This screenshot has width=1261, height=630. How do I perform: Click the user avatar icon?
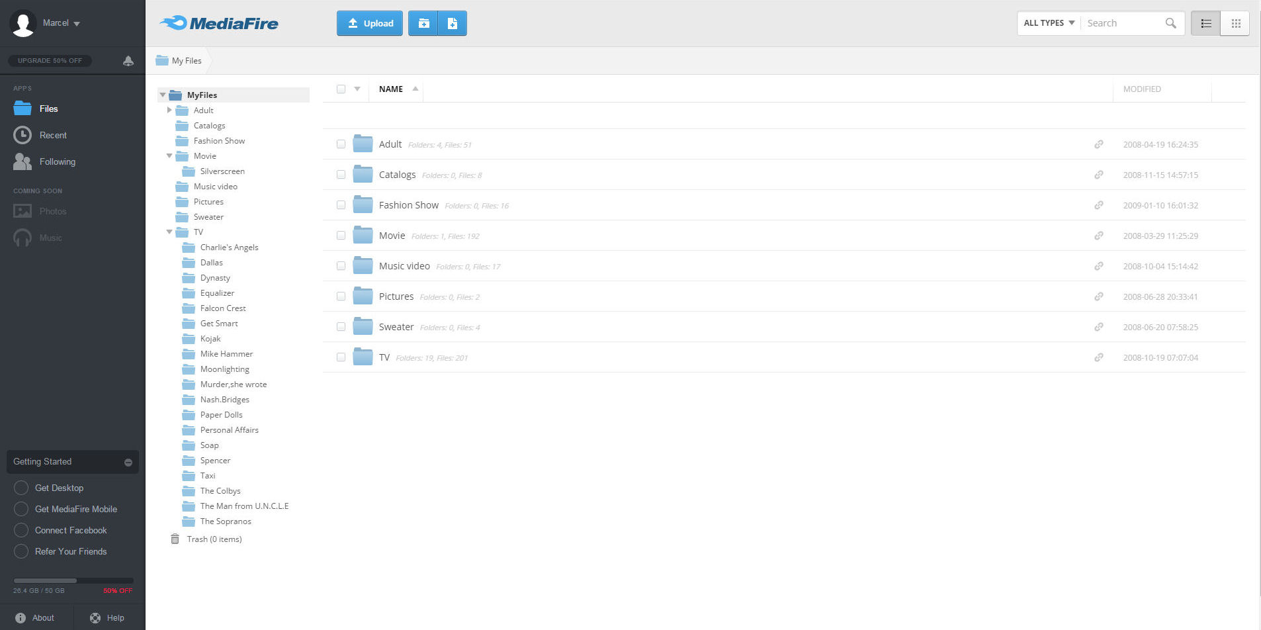[x=23, y=24]
